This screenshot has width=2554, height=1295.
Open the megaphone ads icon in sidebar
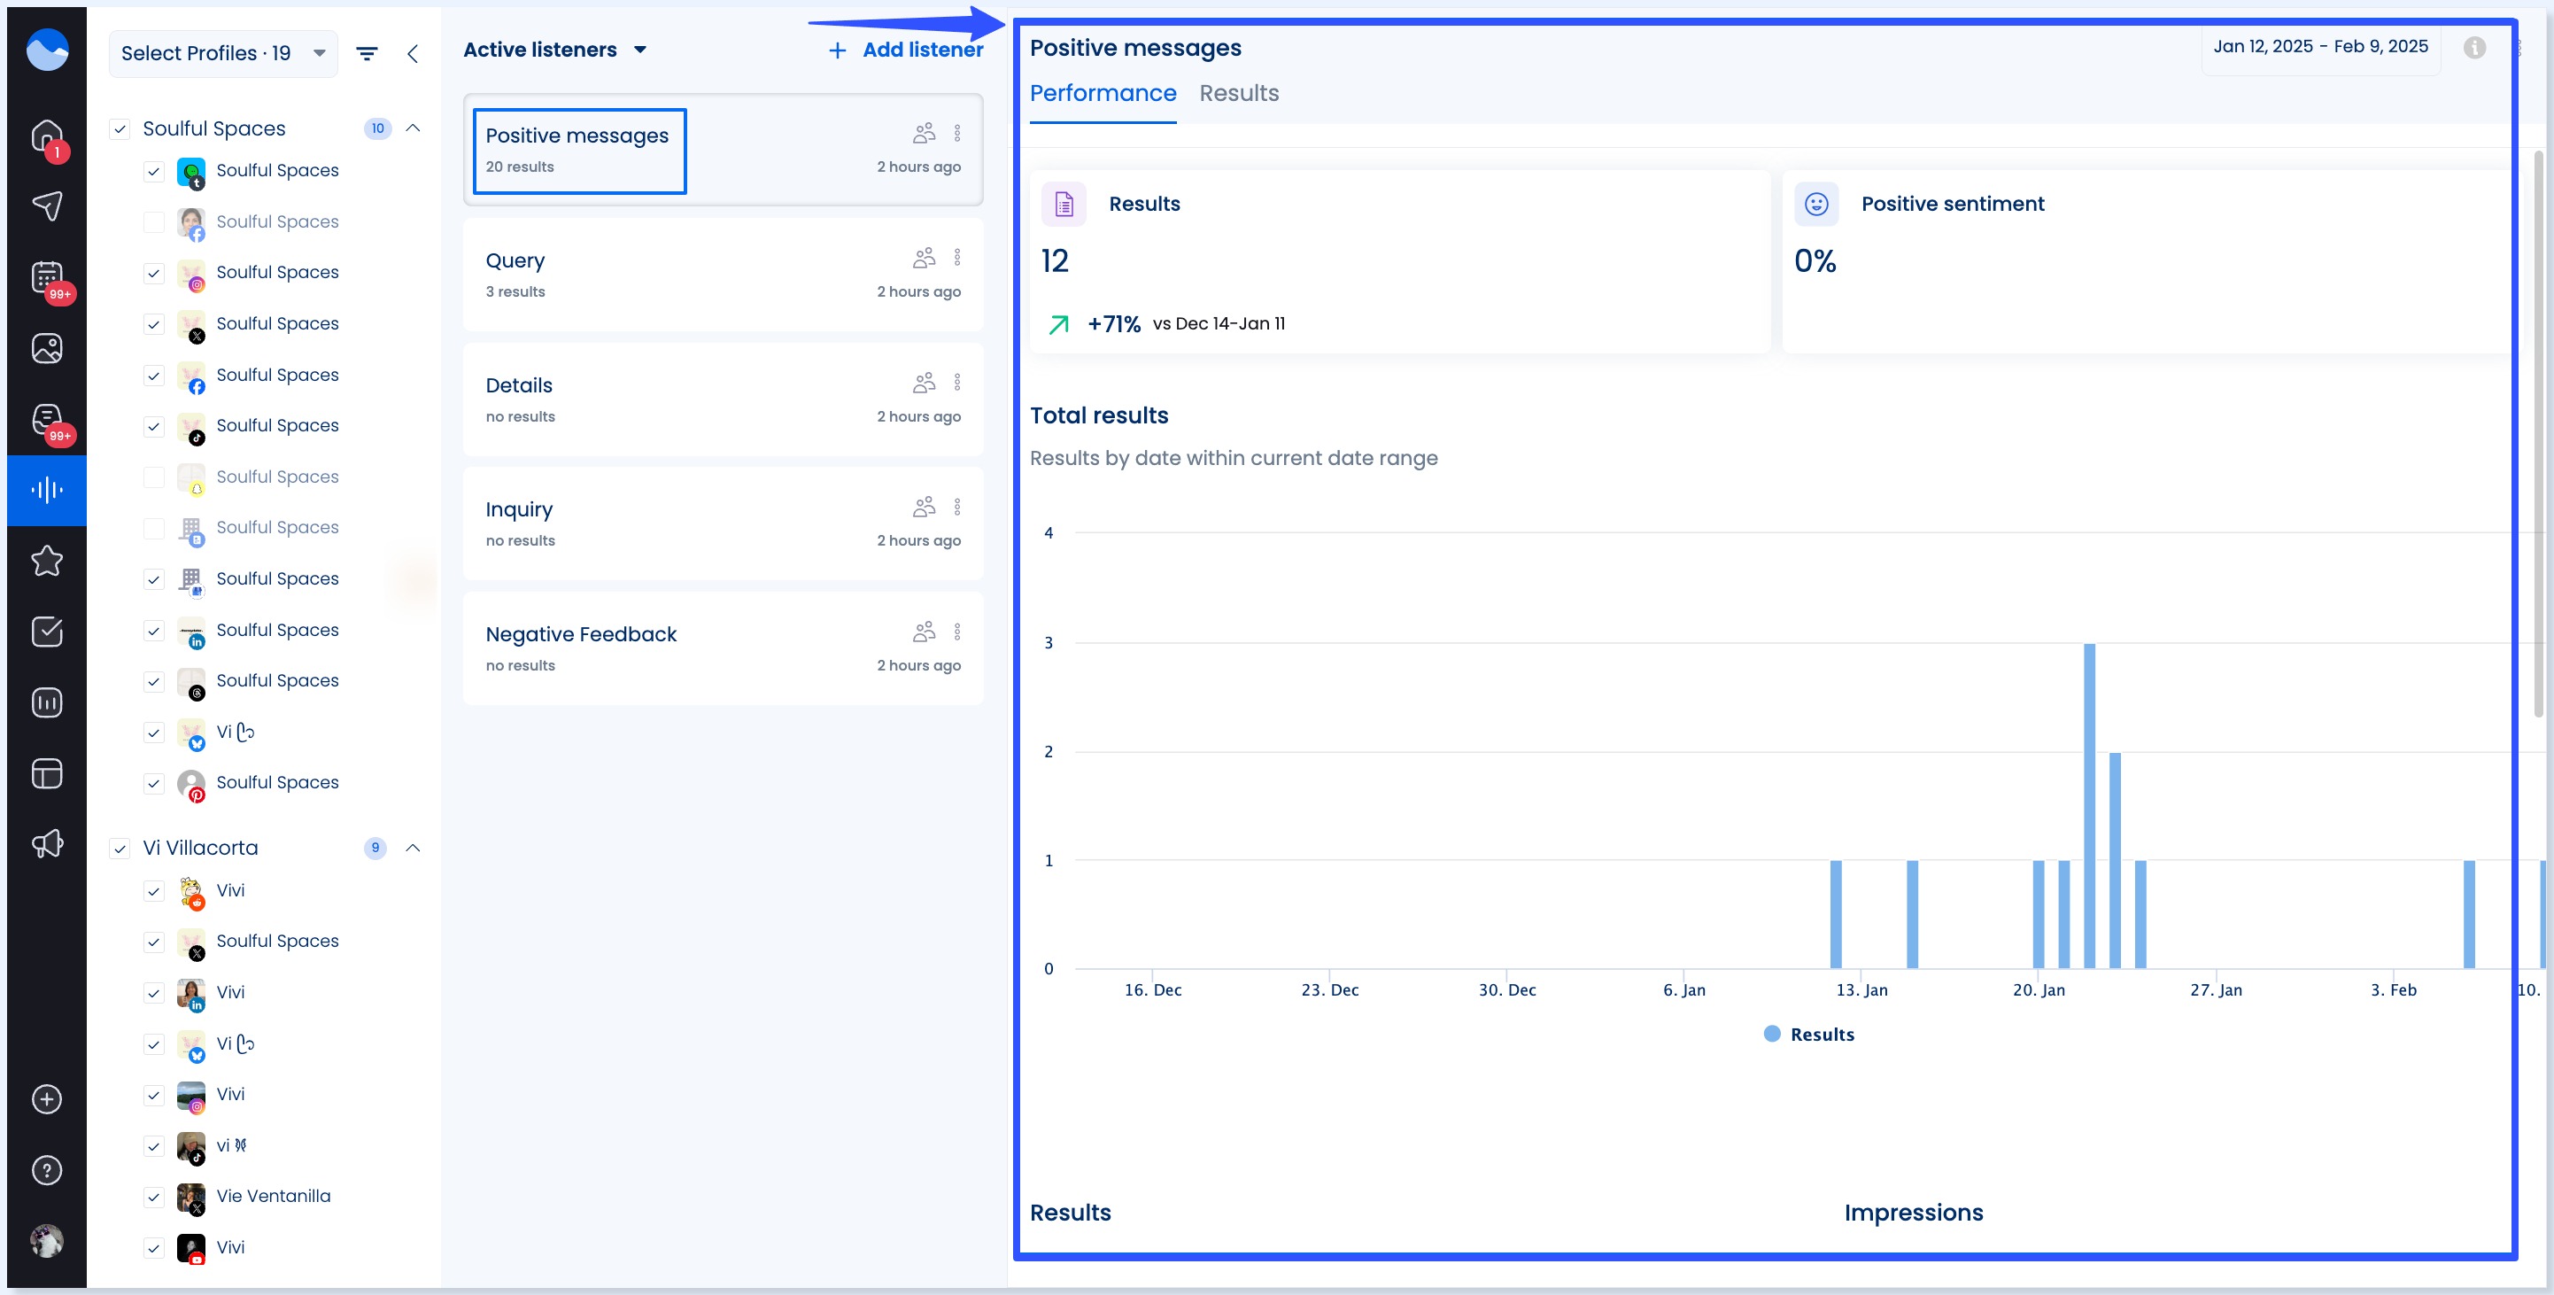tap(47, 844)
